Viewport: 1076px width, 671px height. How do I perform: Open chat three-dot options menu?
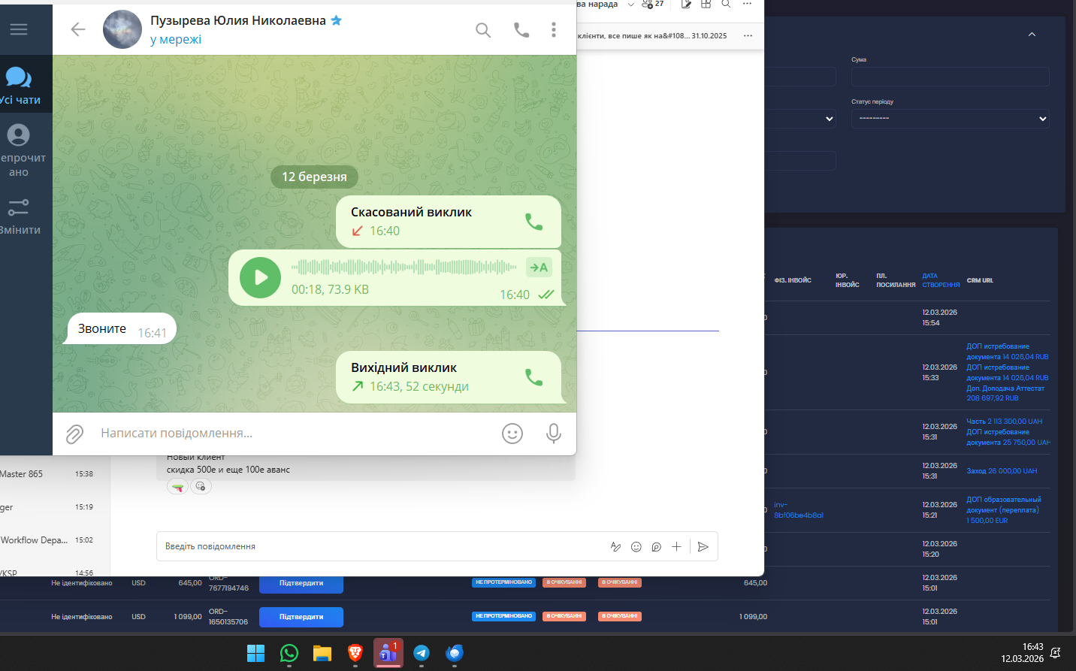[x=554, y=30]
